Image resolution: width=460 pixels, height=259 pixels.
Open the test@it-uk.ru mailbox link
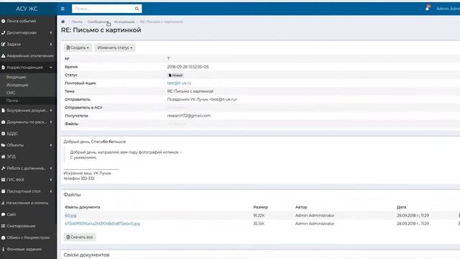point(179,83)
